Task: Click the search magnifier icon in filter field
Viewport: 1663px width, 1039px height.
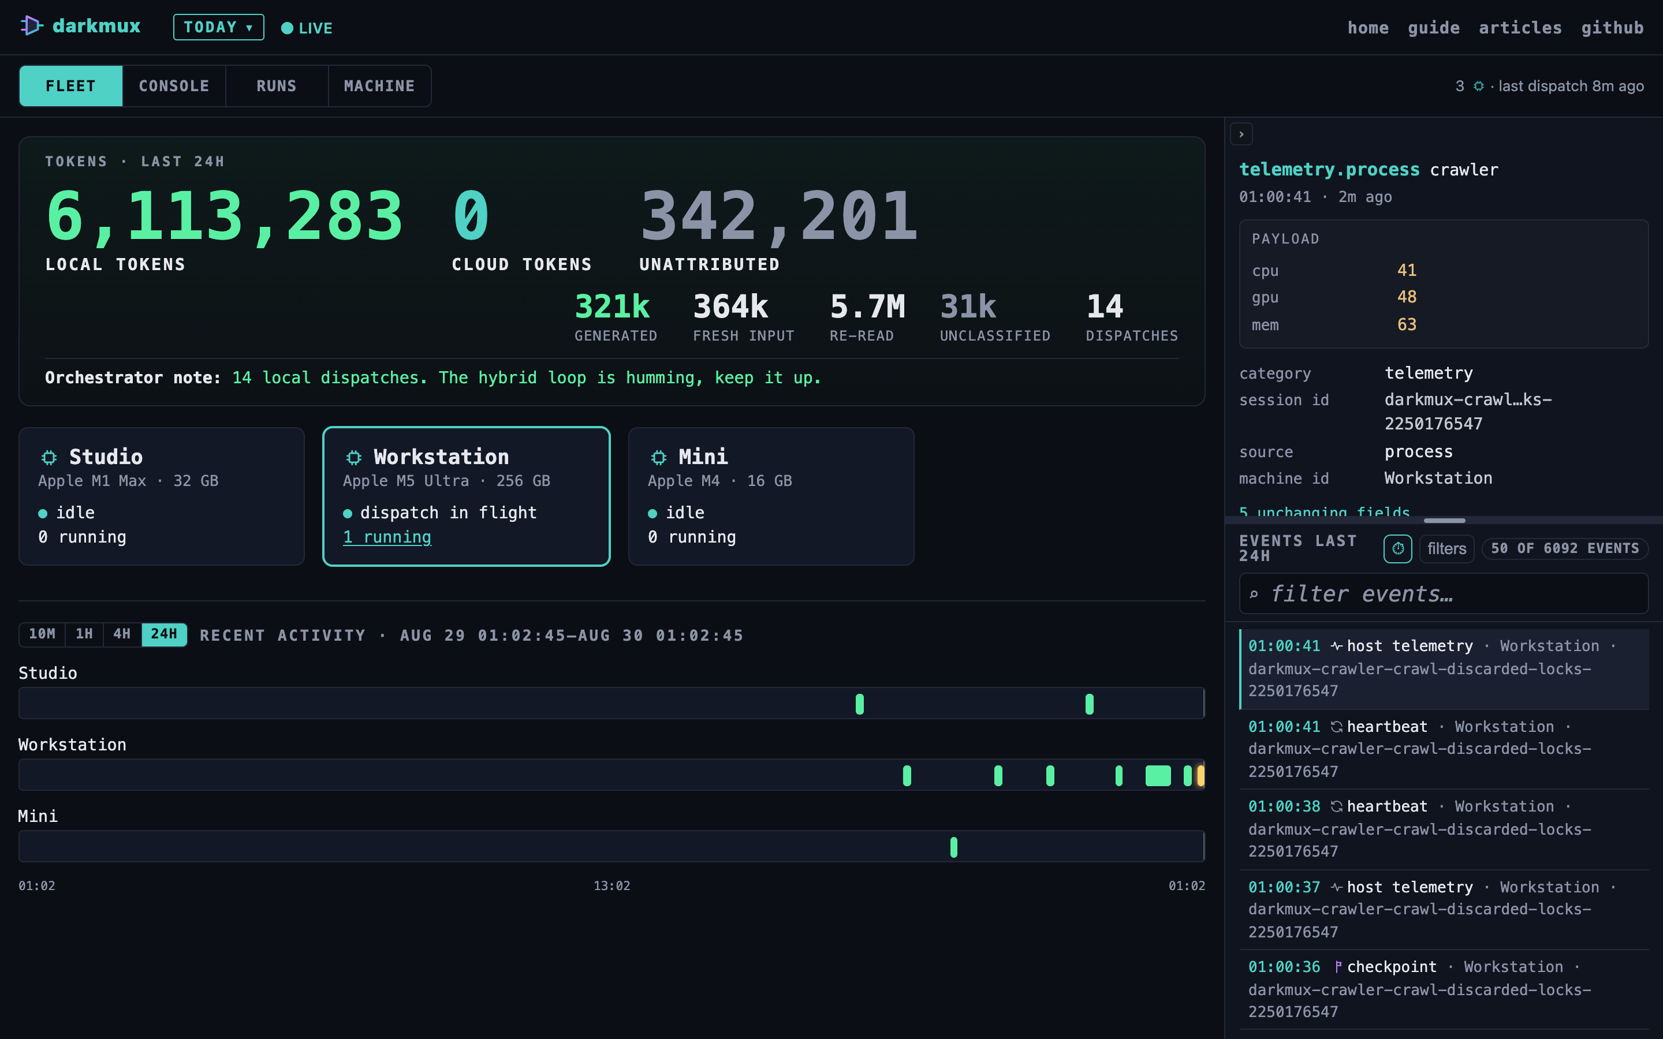Action: point(1254,595)
